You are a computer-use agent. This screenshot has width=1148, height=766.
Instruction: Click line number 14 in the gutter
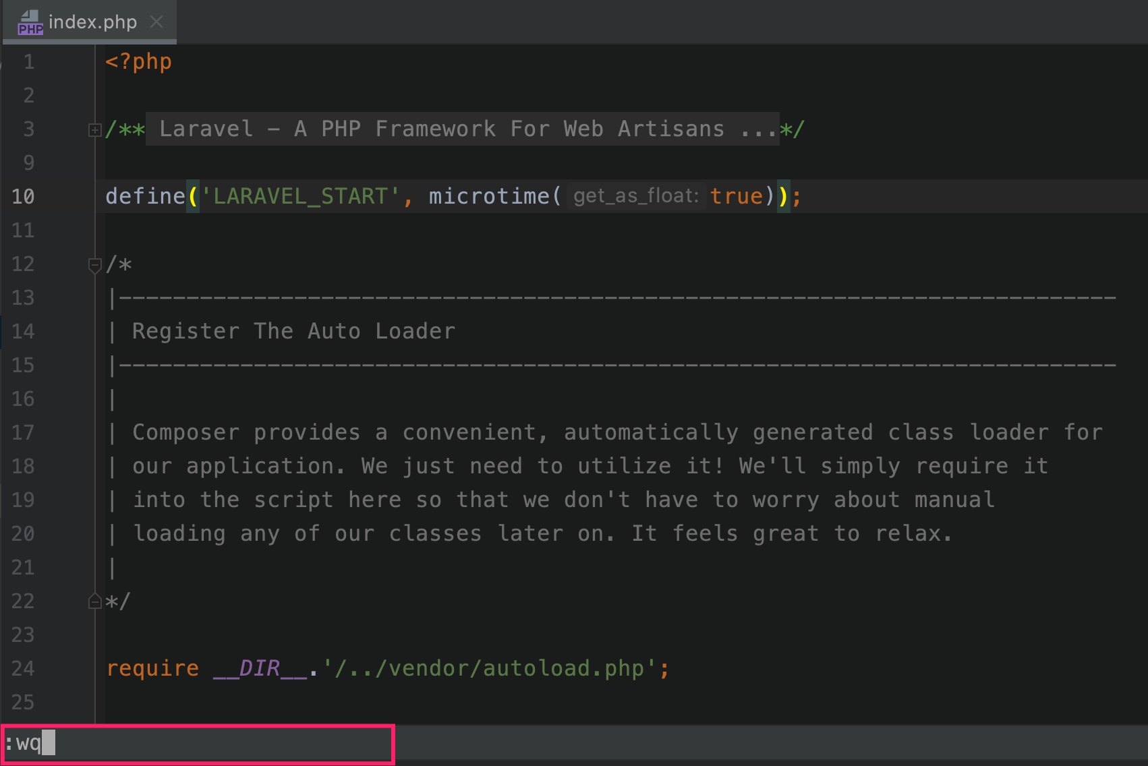pos(23,331)
